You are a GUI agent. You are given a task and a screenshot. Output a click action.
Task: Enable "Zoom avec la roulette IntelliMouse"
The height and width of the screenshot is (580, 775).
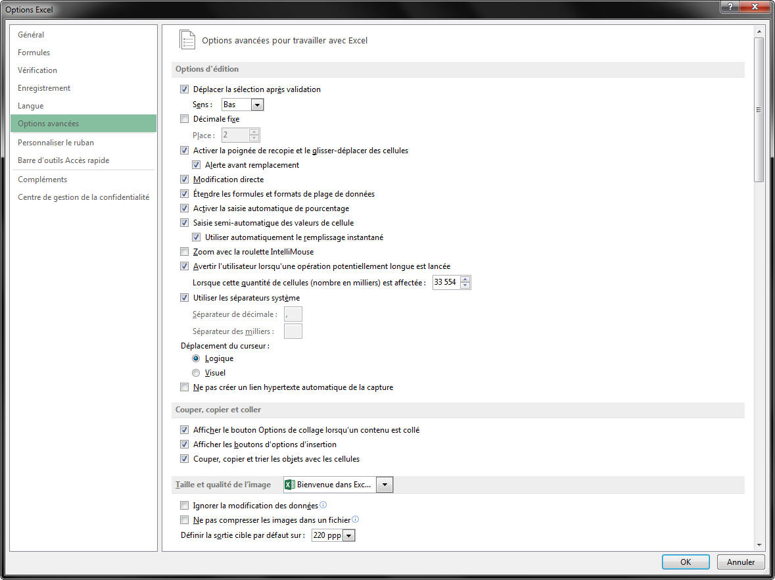pos(184,252)
